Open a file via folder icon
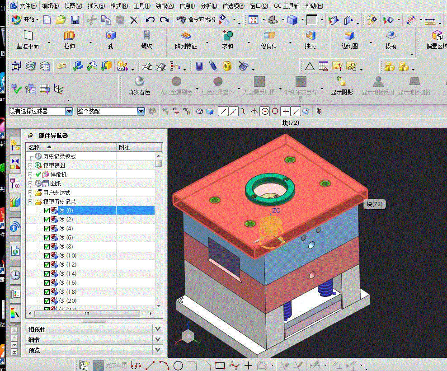The image size is (447, 371). 61,20
